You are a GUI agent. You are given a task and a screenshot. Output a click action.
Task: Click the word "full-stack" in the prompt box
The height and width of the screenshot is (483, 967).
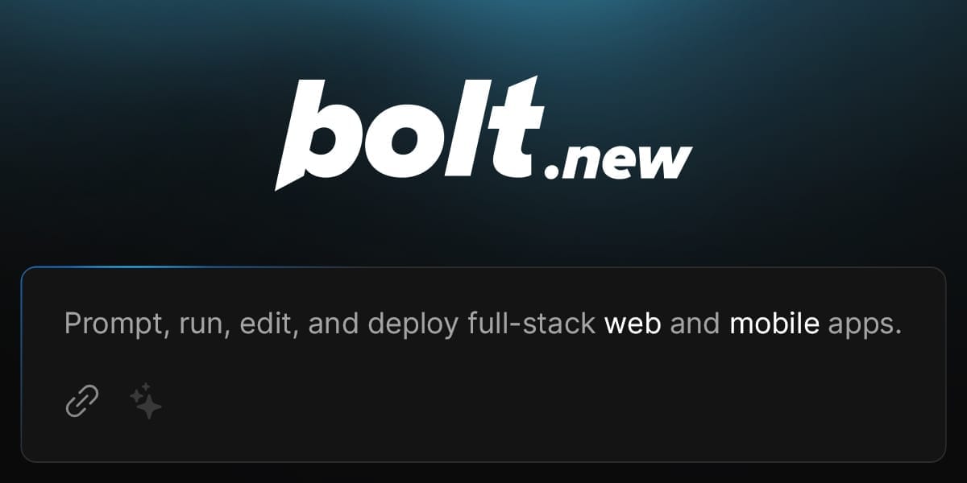coord(532,324)
